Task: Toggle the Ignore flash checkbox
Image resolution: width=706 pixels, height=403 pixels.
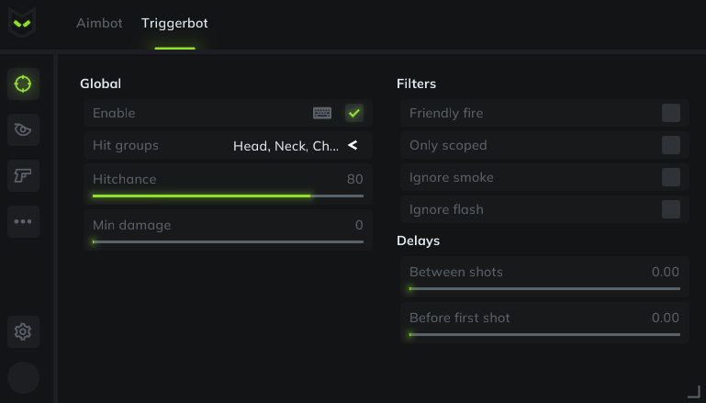Action: [x=671, y=209]
